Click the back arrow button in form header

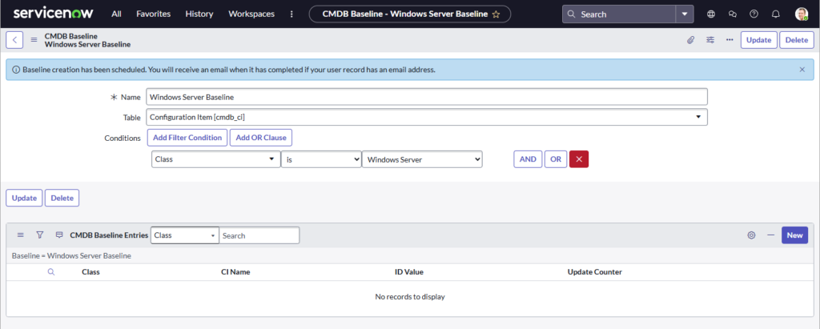(14, 40)
